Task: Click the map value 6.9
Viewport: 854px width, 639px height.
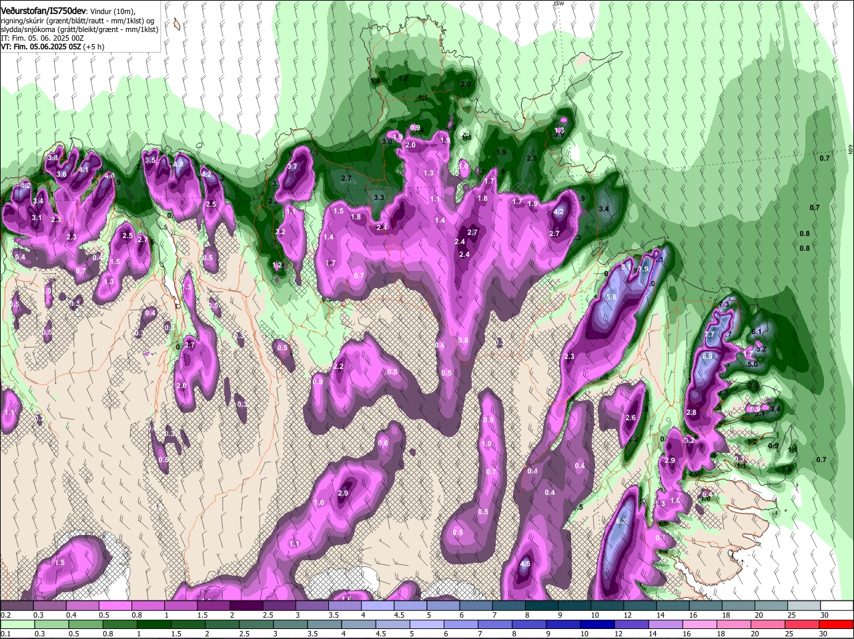Action: click(708, 357)
